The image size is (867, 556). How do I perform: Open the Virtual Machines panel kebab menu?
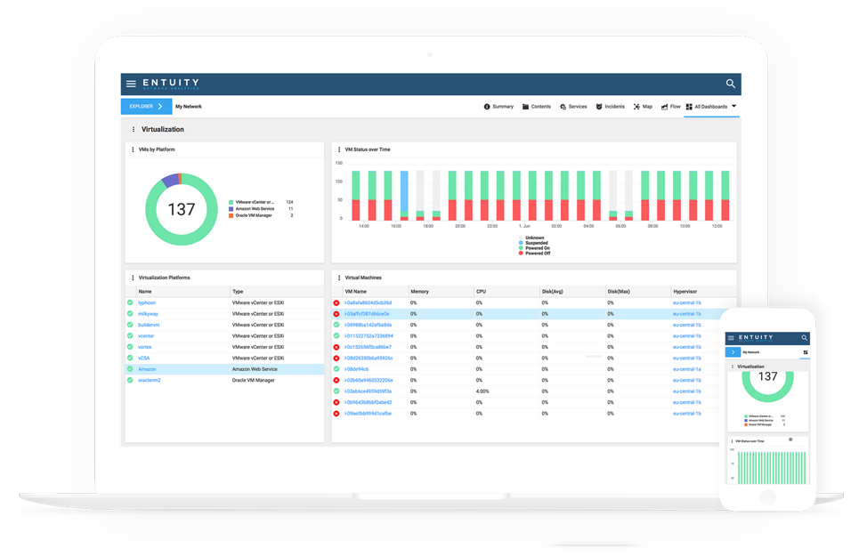339,278
